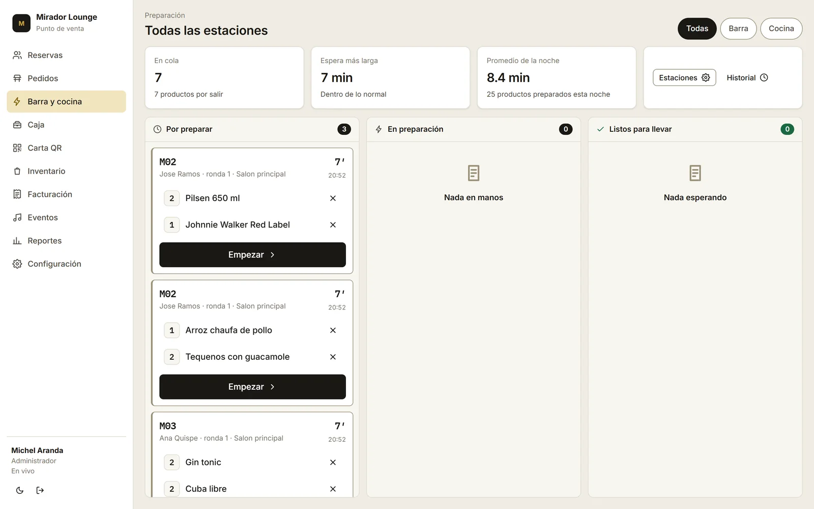814x509 pixels.
Task: Click the Nada esperando document icon
Action: point(695,173)
